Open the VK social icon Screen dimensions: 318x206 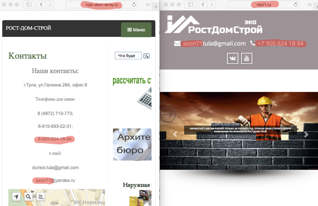[232, 58]
